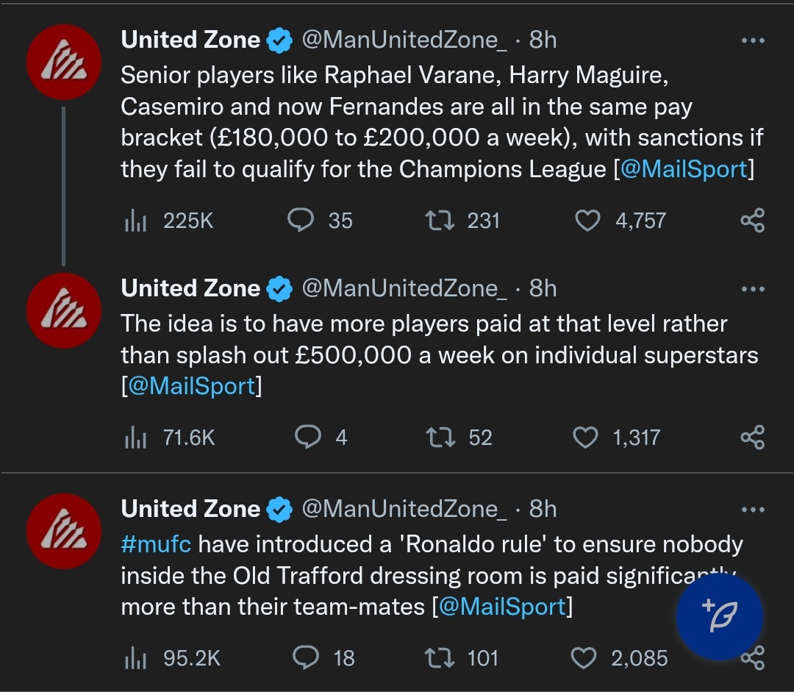Image resolution: width=794 pixels, height=692 pixels.
Task: Open more options on the Ronaldo rule tweet
Action: [753, 510]
